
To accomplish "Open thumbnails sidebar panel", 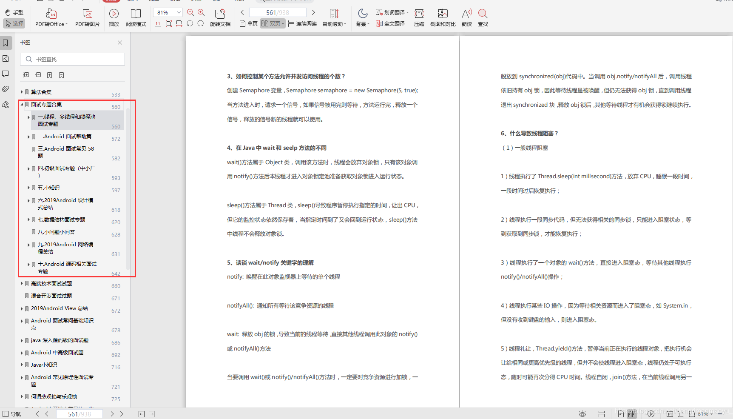I will click(6, 59).
